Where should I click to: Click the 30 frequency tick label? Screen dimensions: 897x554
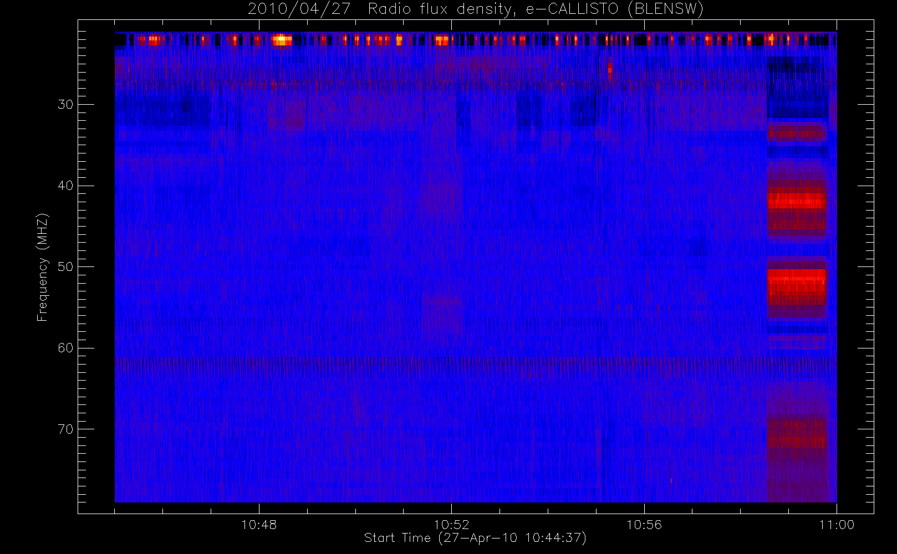click(65, 105)
